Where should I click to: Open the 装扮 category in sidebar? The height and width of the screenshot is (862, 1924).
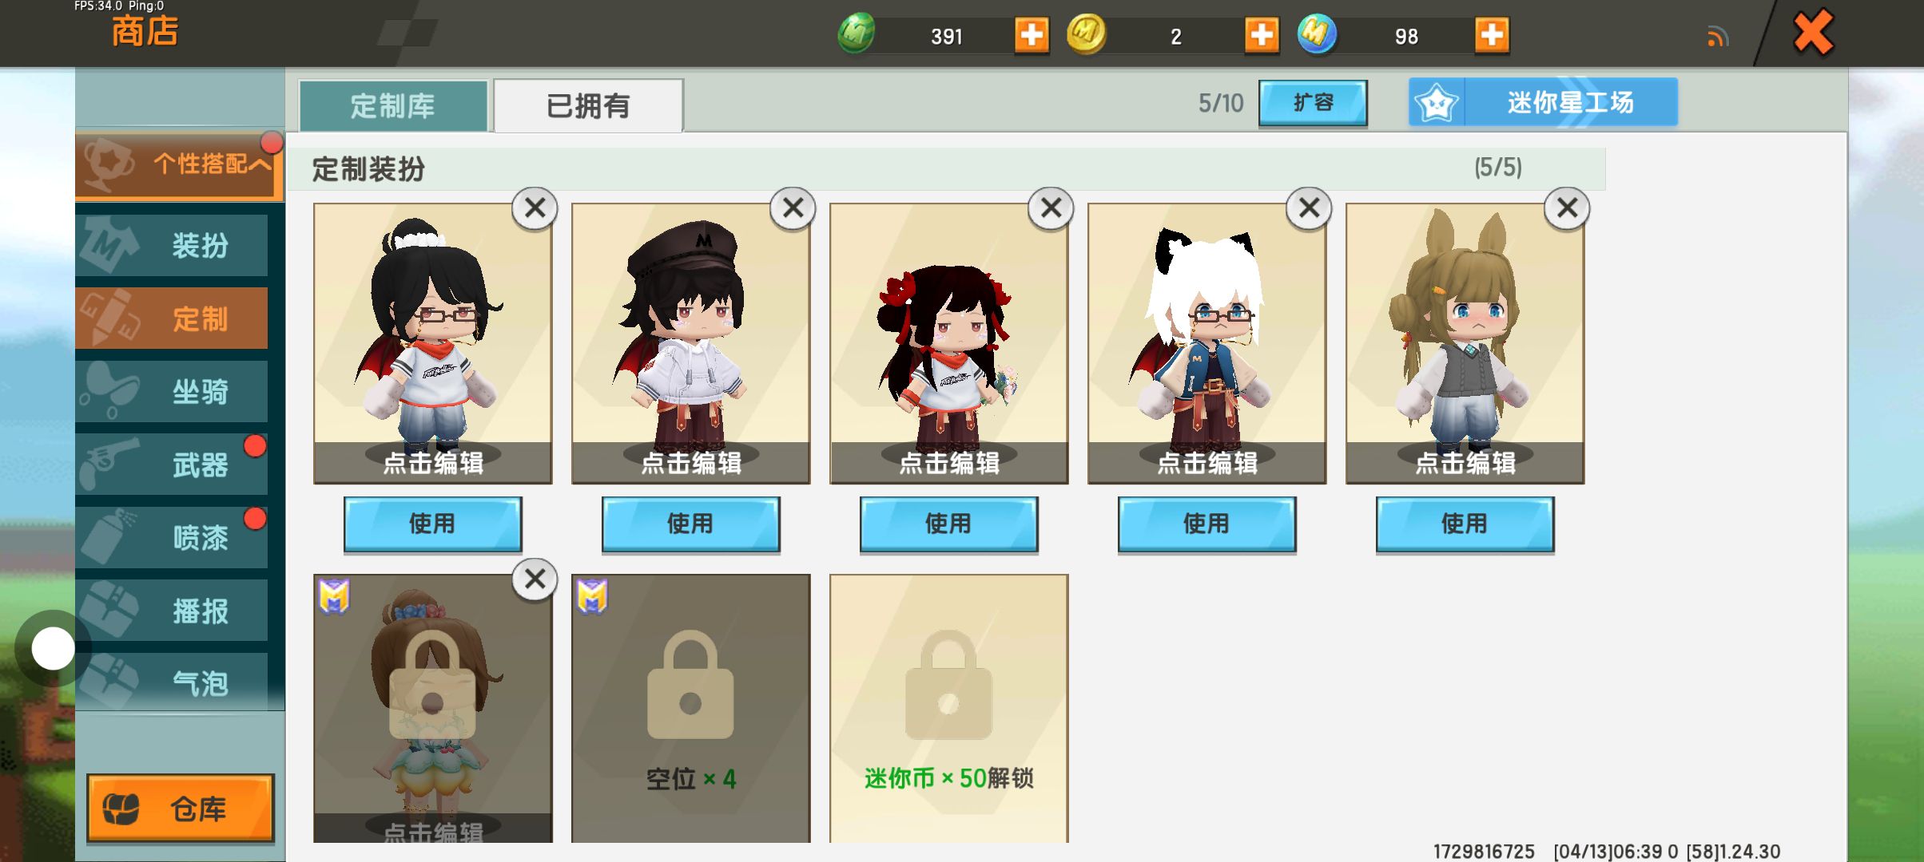[x=172, y=245]
